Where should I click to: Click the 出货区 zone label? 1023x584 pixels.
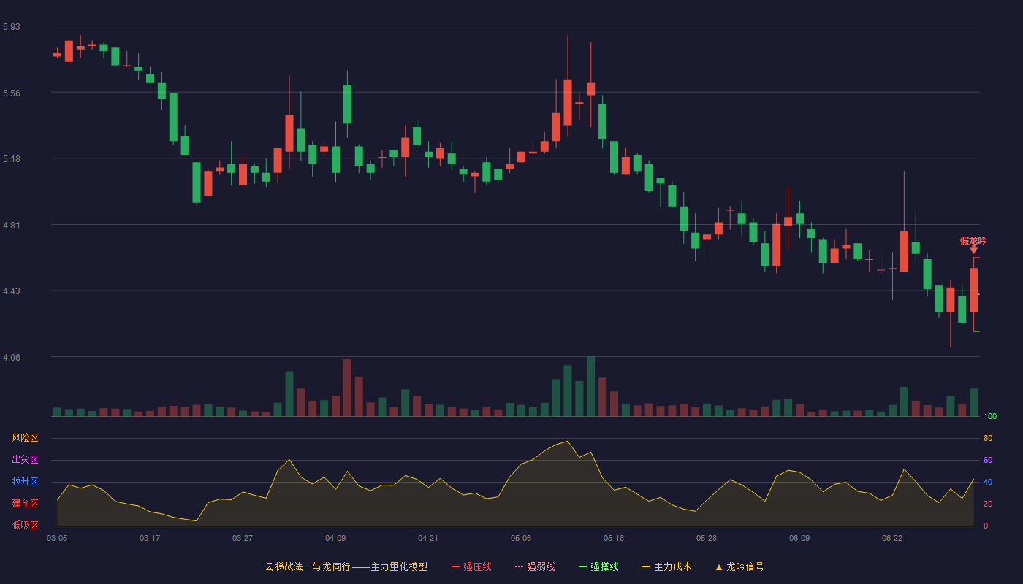click(x=25, y=460)
